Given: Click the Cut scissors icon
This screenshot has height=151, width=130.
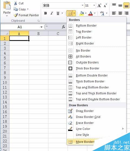Looking at the screenshot, I should (15, 3).
